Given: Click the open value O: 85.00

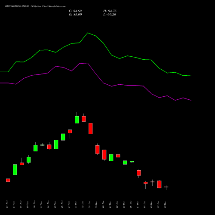Looking at the screenshot, I should coord(75,15).
